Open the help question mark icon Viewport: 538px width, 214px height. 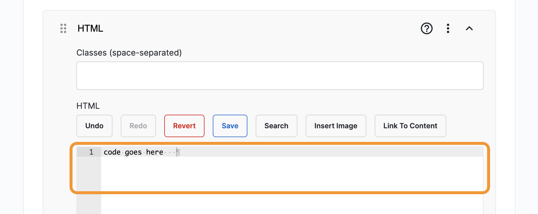pos(426,28)
